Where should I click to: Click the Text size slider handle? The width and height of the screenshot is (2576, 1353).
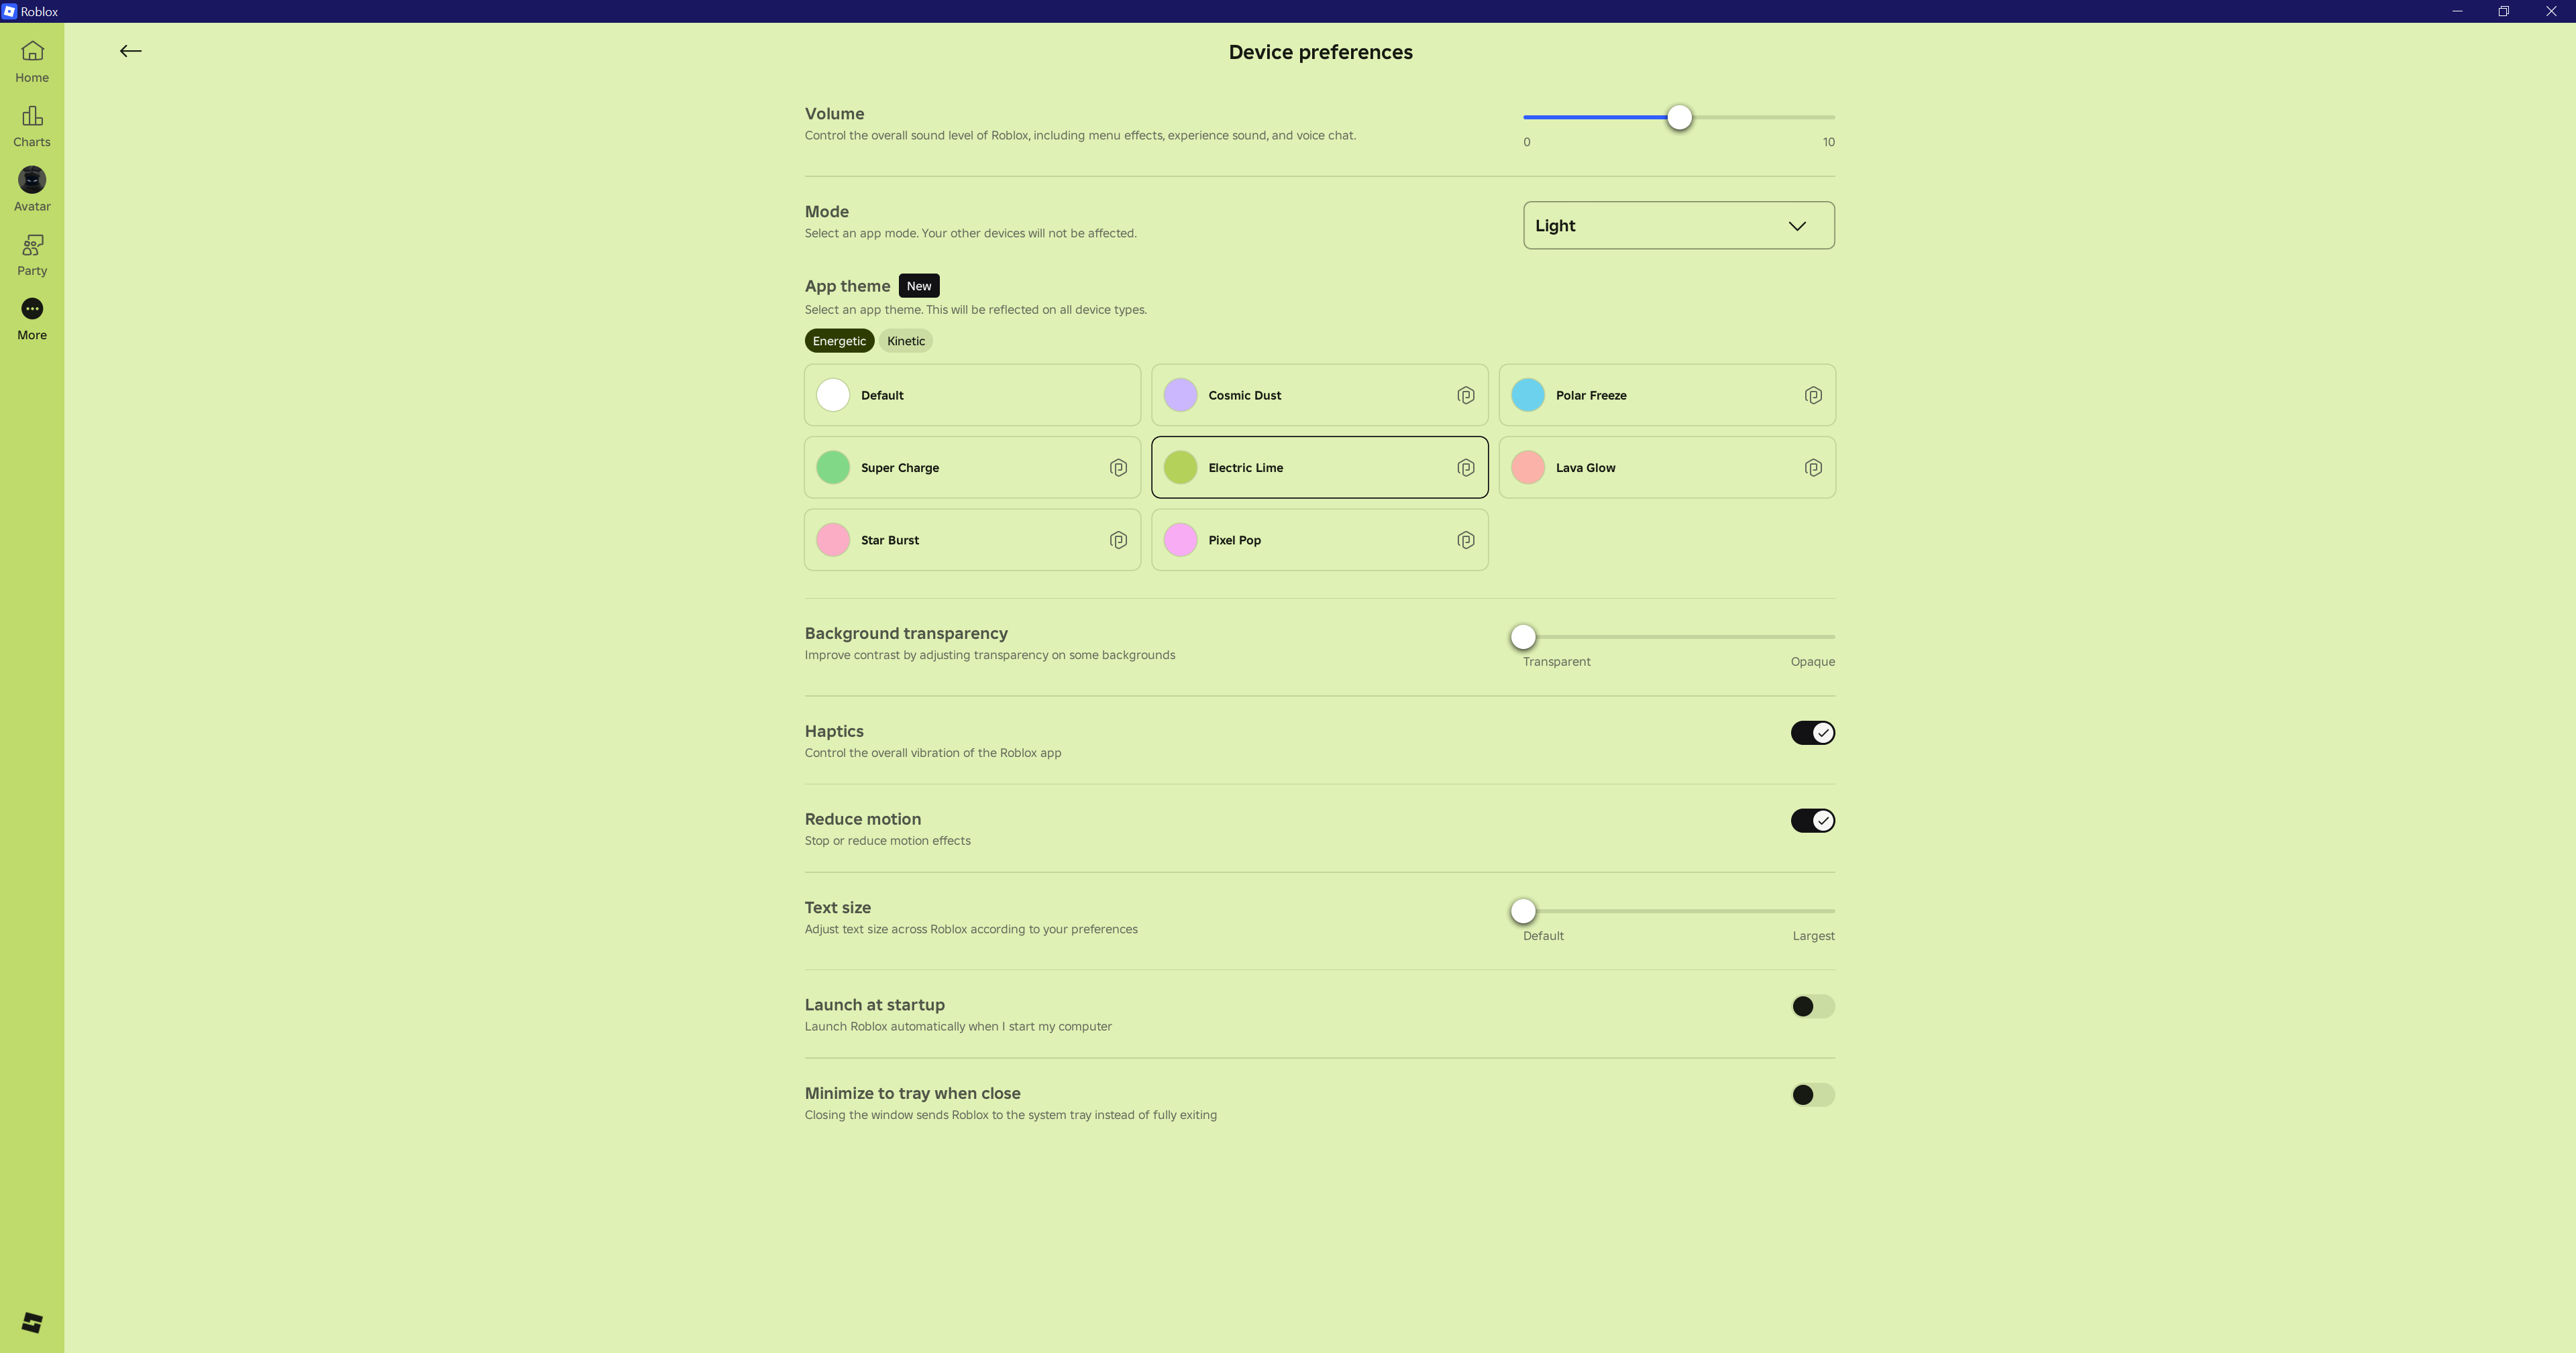tap(1523, 911)
